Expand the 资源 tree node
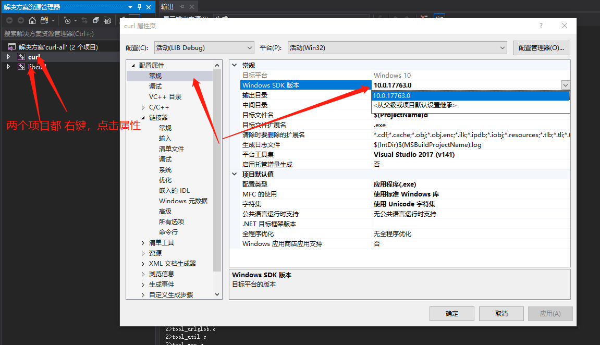 point(143,253)
